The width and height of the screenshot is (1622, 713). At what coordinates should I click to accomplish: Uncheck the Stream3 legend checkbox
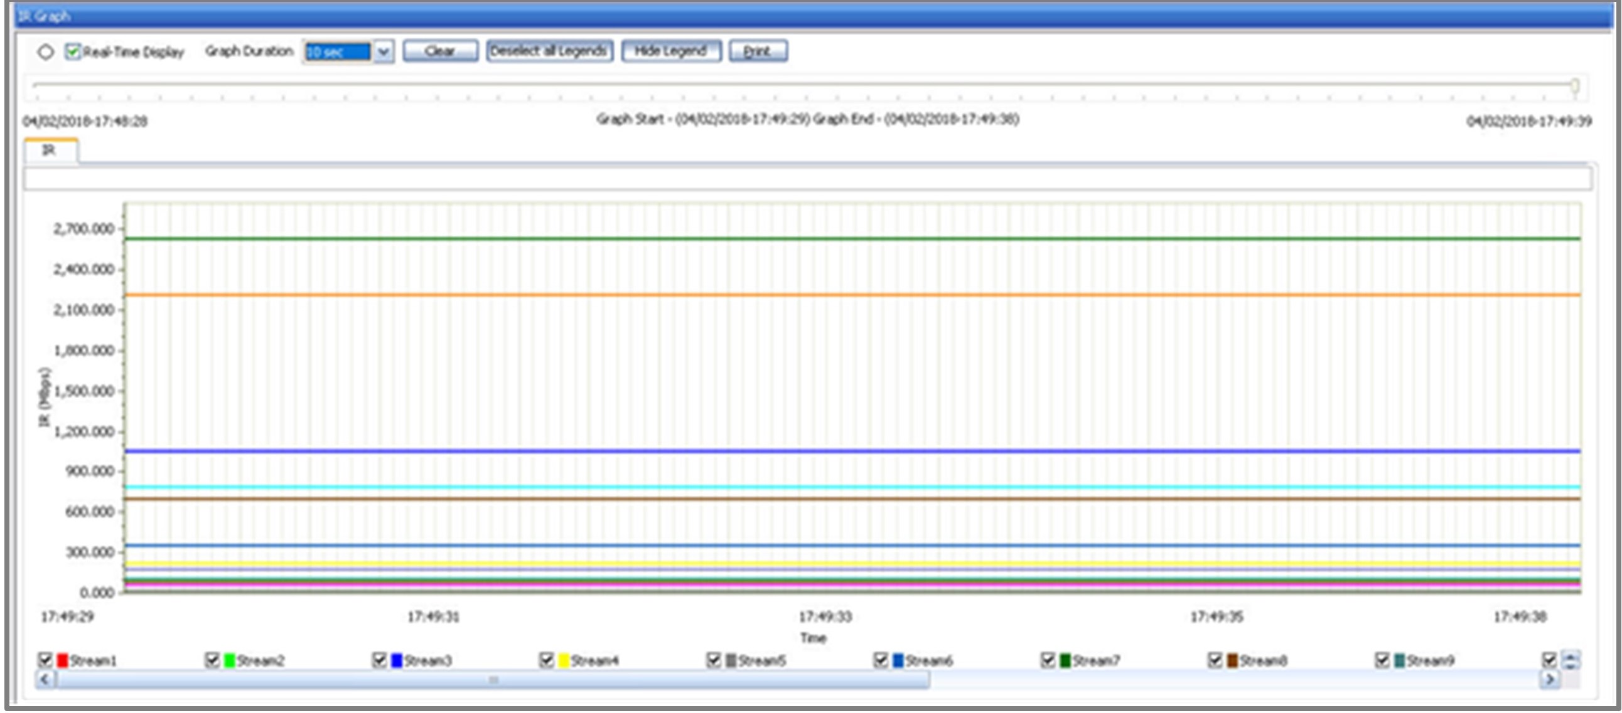tap(379, 660)
